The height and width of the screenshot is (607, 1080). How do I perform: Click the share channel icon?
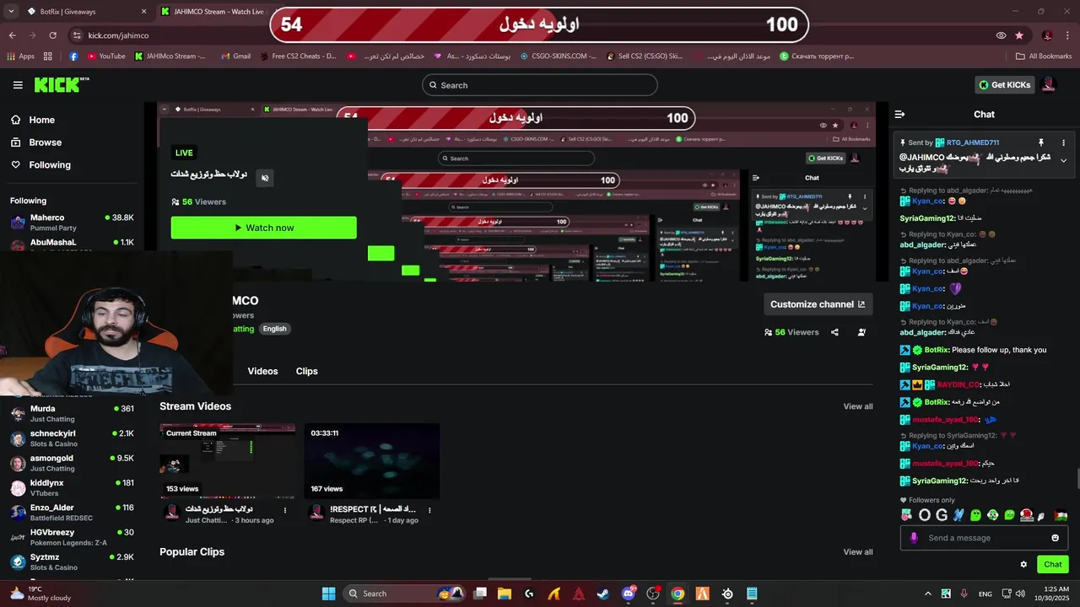point(834,332)
